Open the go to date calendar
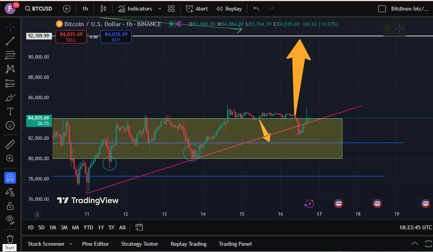This screenshot has height=252, width=433. [x=139, y=227]
